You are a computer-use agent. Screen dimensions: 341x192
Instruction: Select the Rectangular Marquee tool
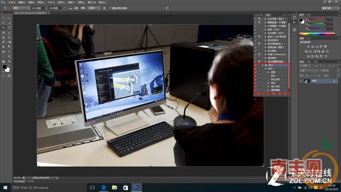coord(4,19)
